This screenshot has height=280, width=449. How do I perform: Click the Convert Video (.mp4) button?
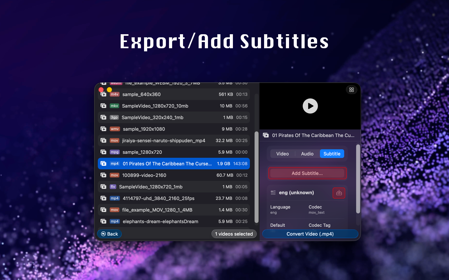[310, 234]
